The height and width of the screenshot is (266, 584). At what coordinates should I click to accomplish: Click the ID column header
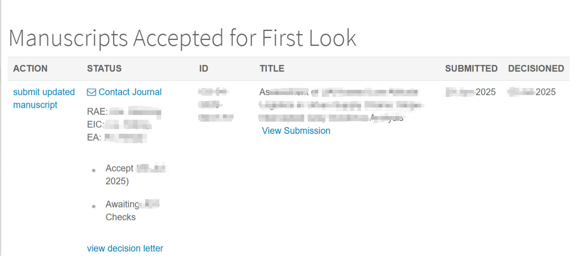point(203,69)
